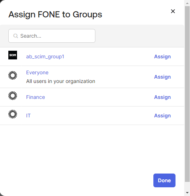Click the Okta group icon beside Finance
190x196 pixels.
[13, 96]
